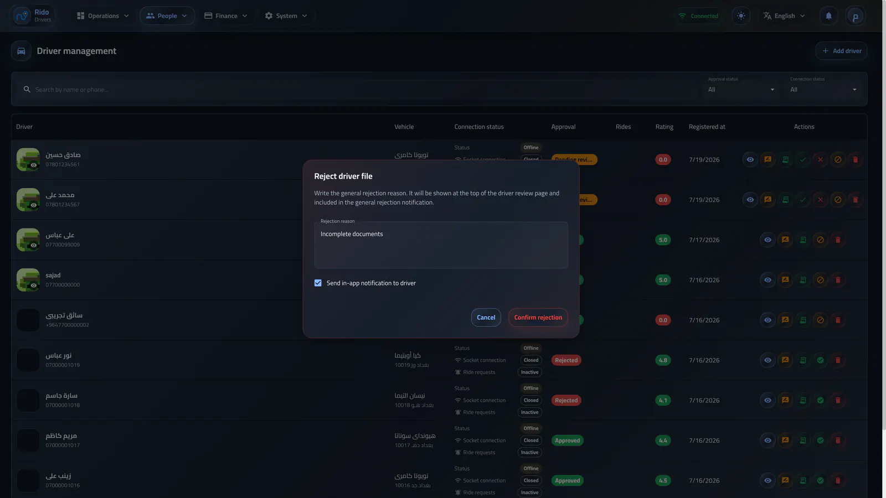Toggle the eye icon for 07000001017
This screenshot has height=498, width=886.
767,440
